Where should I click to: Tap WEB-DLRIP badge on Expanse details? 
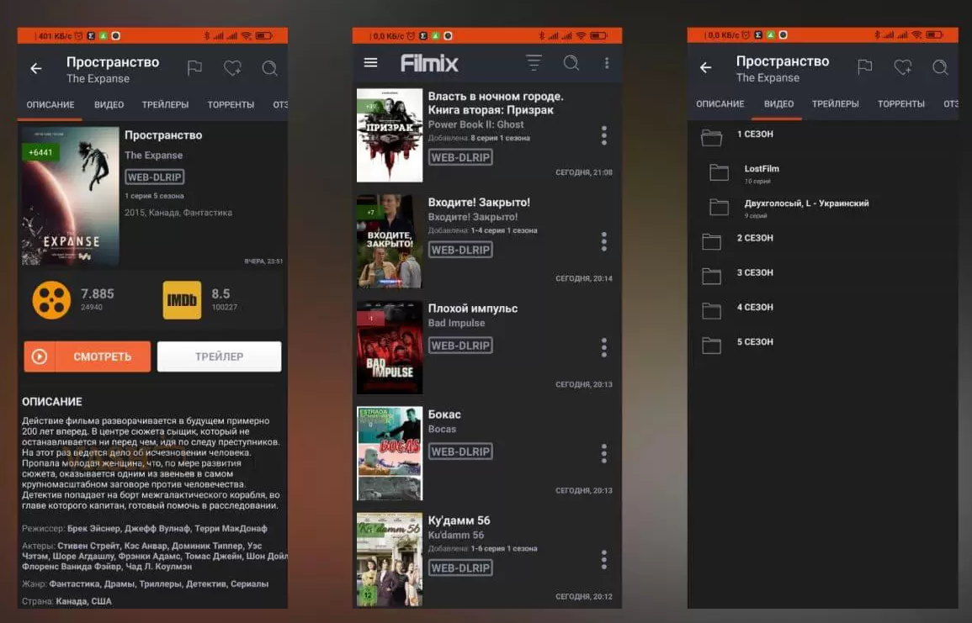click(x=154, y=177)
